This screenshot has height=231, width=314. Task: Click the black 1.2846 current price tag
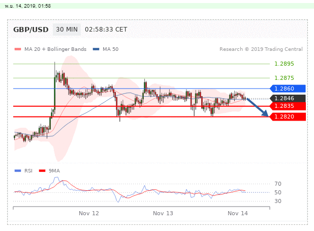(288, 98)
